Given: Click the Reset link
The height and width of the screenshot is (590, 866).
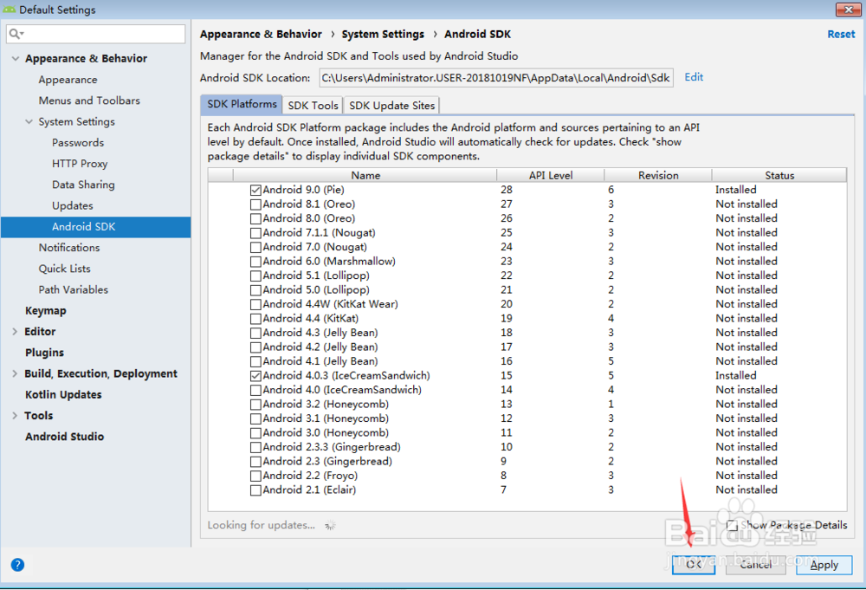Looking at the screenshot, I should pyautogui.click(x=841, y=35).
